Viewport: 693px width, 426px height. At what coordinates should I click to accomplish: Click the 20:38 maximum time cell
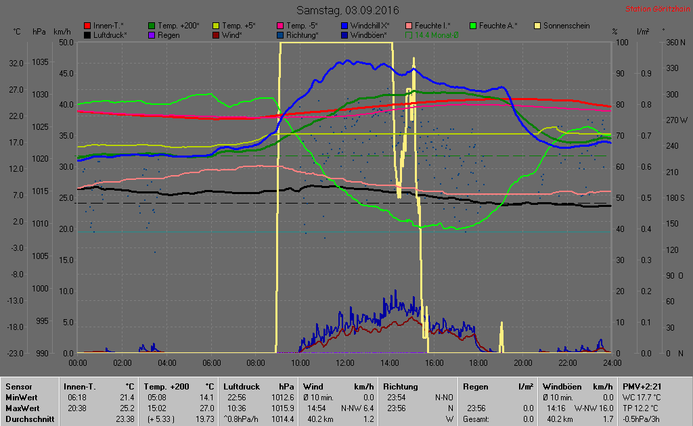(x=76, y=408)
